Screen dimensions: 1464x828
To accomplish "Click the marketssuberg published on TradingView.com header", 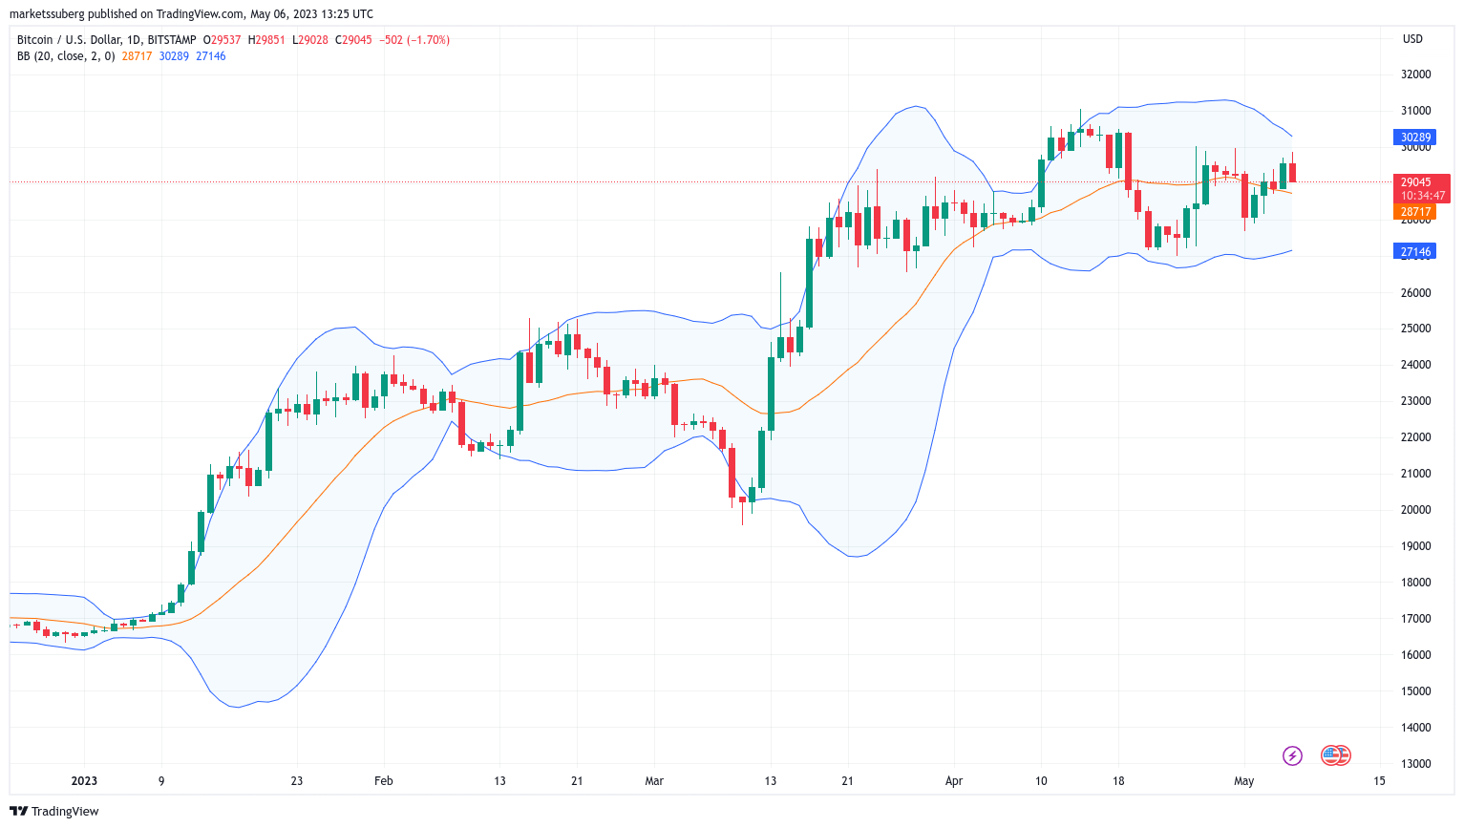I will pos(191,14).
